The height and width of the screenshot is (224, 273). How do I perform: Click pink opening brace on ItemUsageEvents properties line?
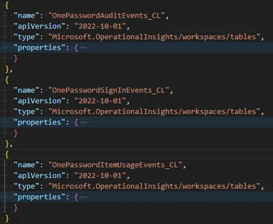pyautogui.click(x=76, y=197)
